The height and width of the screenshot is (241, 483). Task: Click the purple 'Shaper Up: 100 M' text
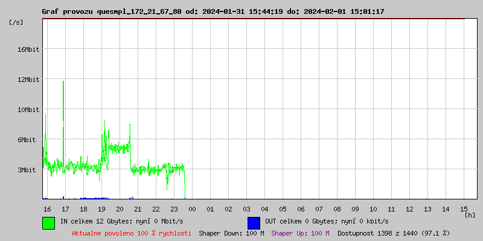[x=300, y=233]
